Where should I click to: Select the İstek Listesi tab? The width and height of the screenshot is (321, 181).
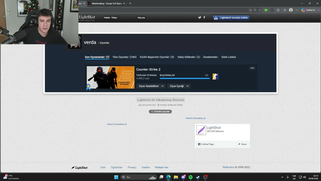228,57
